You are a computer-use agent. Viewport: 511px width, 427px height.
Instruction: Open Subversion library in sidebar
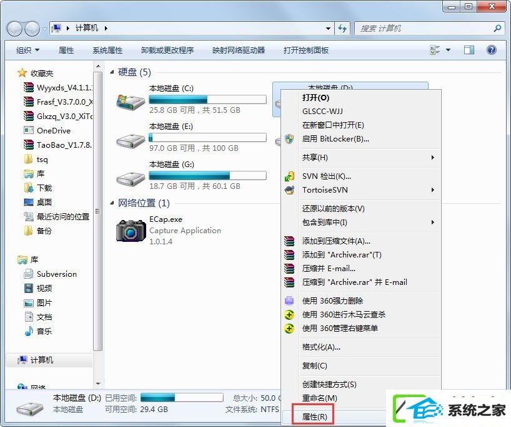click(51, 274)
